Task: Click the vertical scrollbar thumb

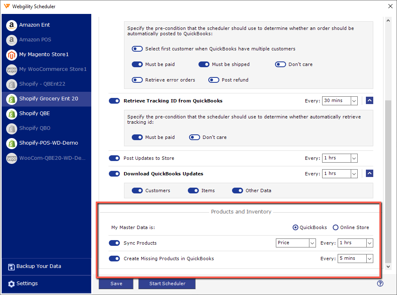Action: [x=388, y=181]
